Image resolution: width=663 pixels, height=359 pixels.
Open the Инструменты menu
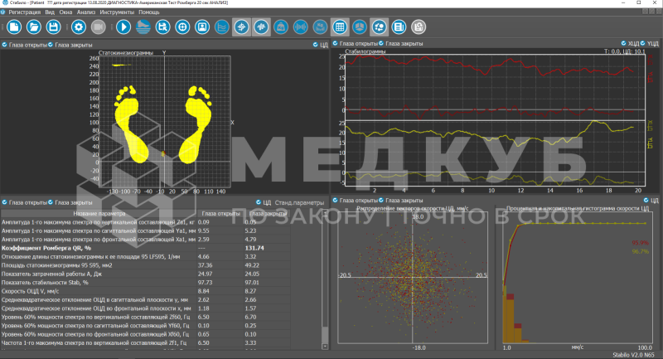tap(117, 12)
